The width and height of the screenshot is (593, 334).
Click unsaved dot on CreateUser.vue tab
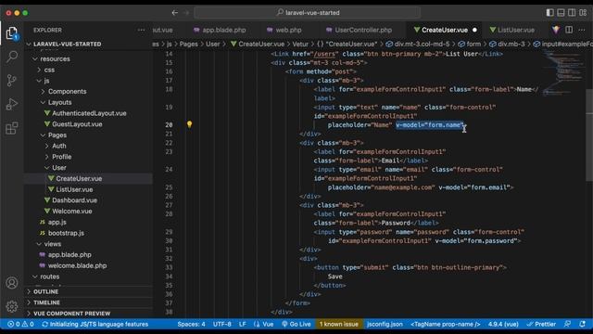coord(474,30)
